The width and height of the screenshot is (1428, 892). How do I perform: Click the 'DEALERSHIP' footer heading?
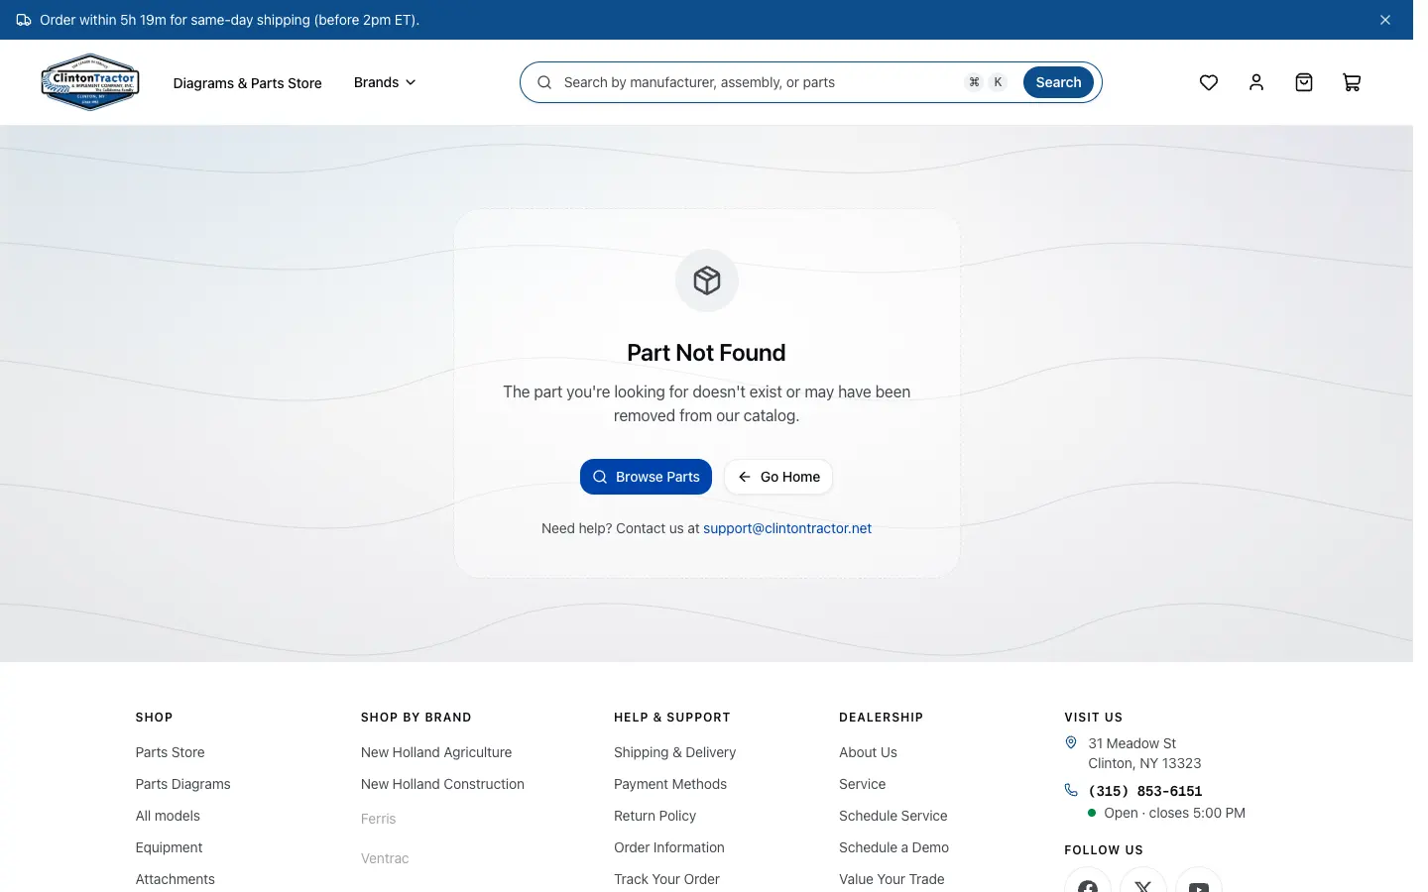[x=882, y=718]
